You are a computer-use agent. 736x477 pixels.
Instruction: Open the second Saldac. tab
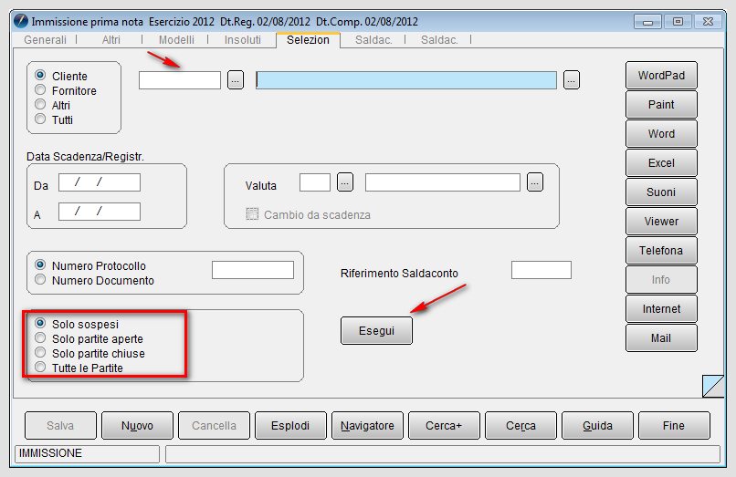point(439,40)
